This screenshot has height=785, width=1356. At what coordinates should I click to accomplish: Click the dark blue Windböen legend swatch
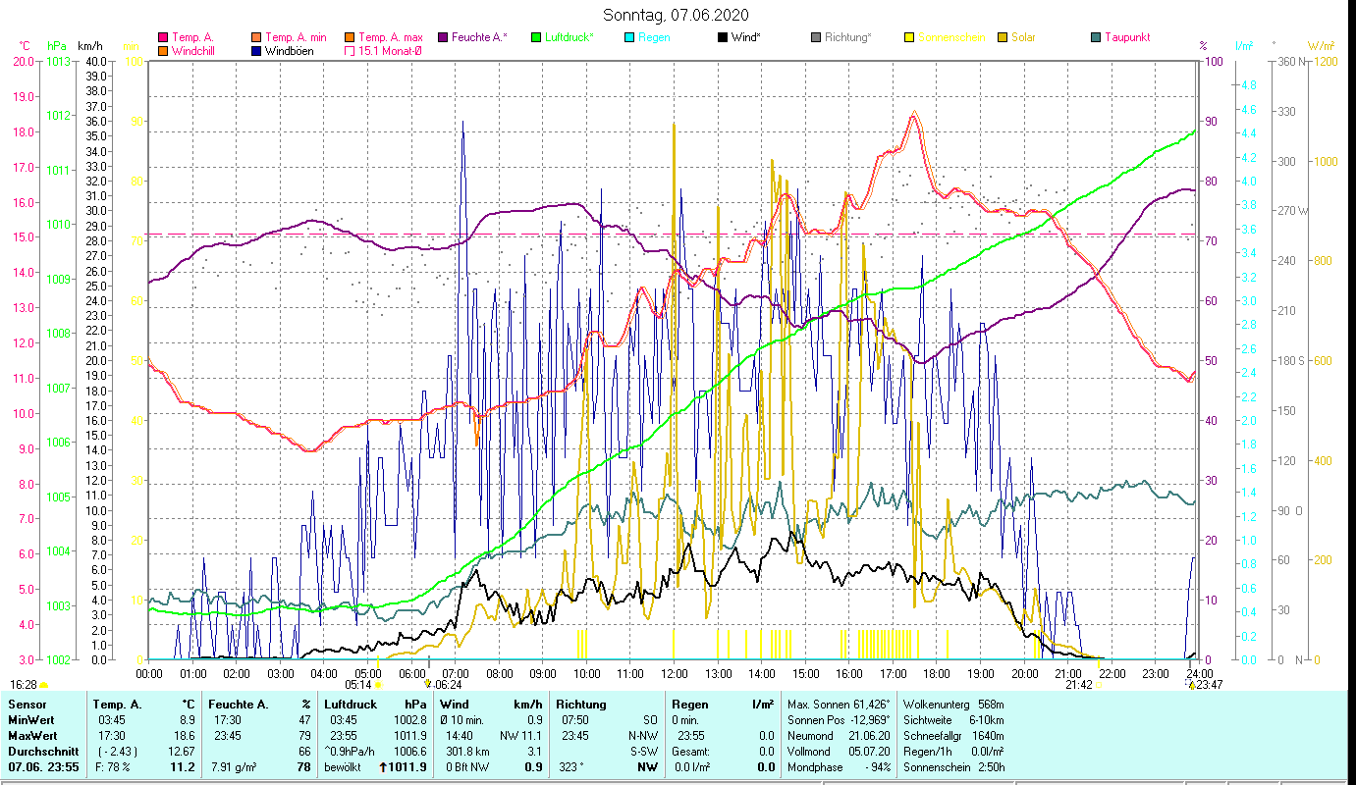pyautogui.click(x=256, y=51)
